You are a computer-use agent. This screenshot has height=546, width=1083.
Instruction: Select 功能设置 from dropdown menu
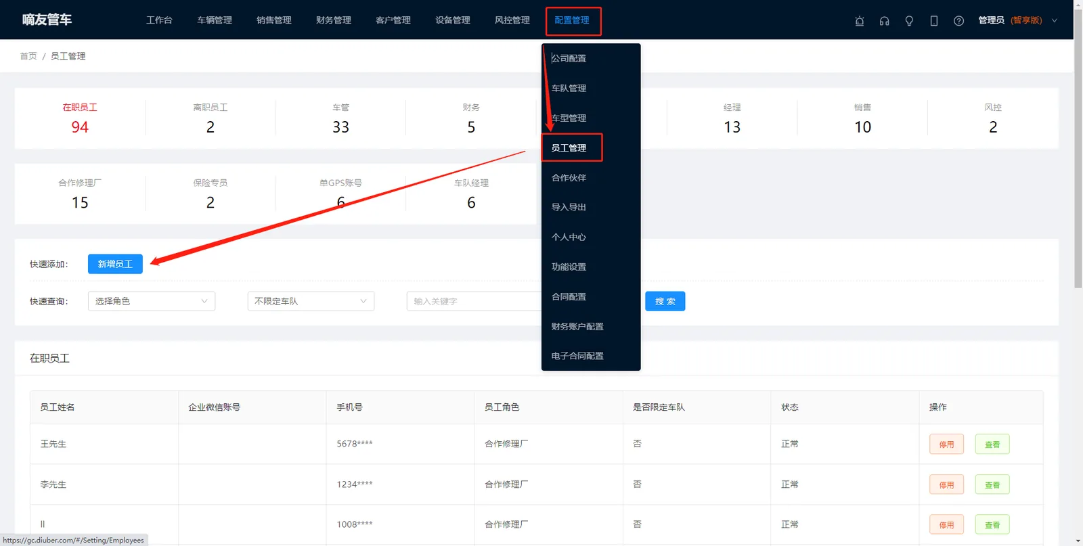click(591, 267)
